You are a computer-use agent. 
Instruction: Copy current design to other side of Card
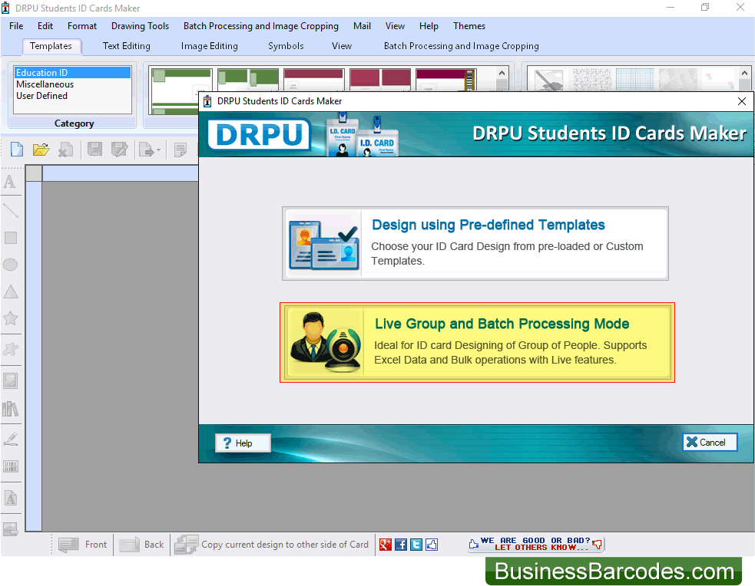pyautogui.click(x=271, y=545)
